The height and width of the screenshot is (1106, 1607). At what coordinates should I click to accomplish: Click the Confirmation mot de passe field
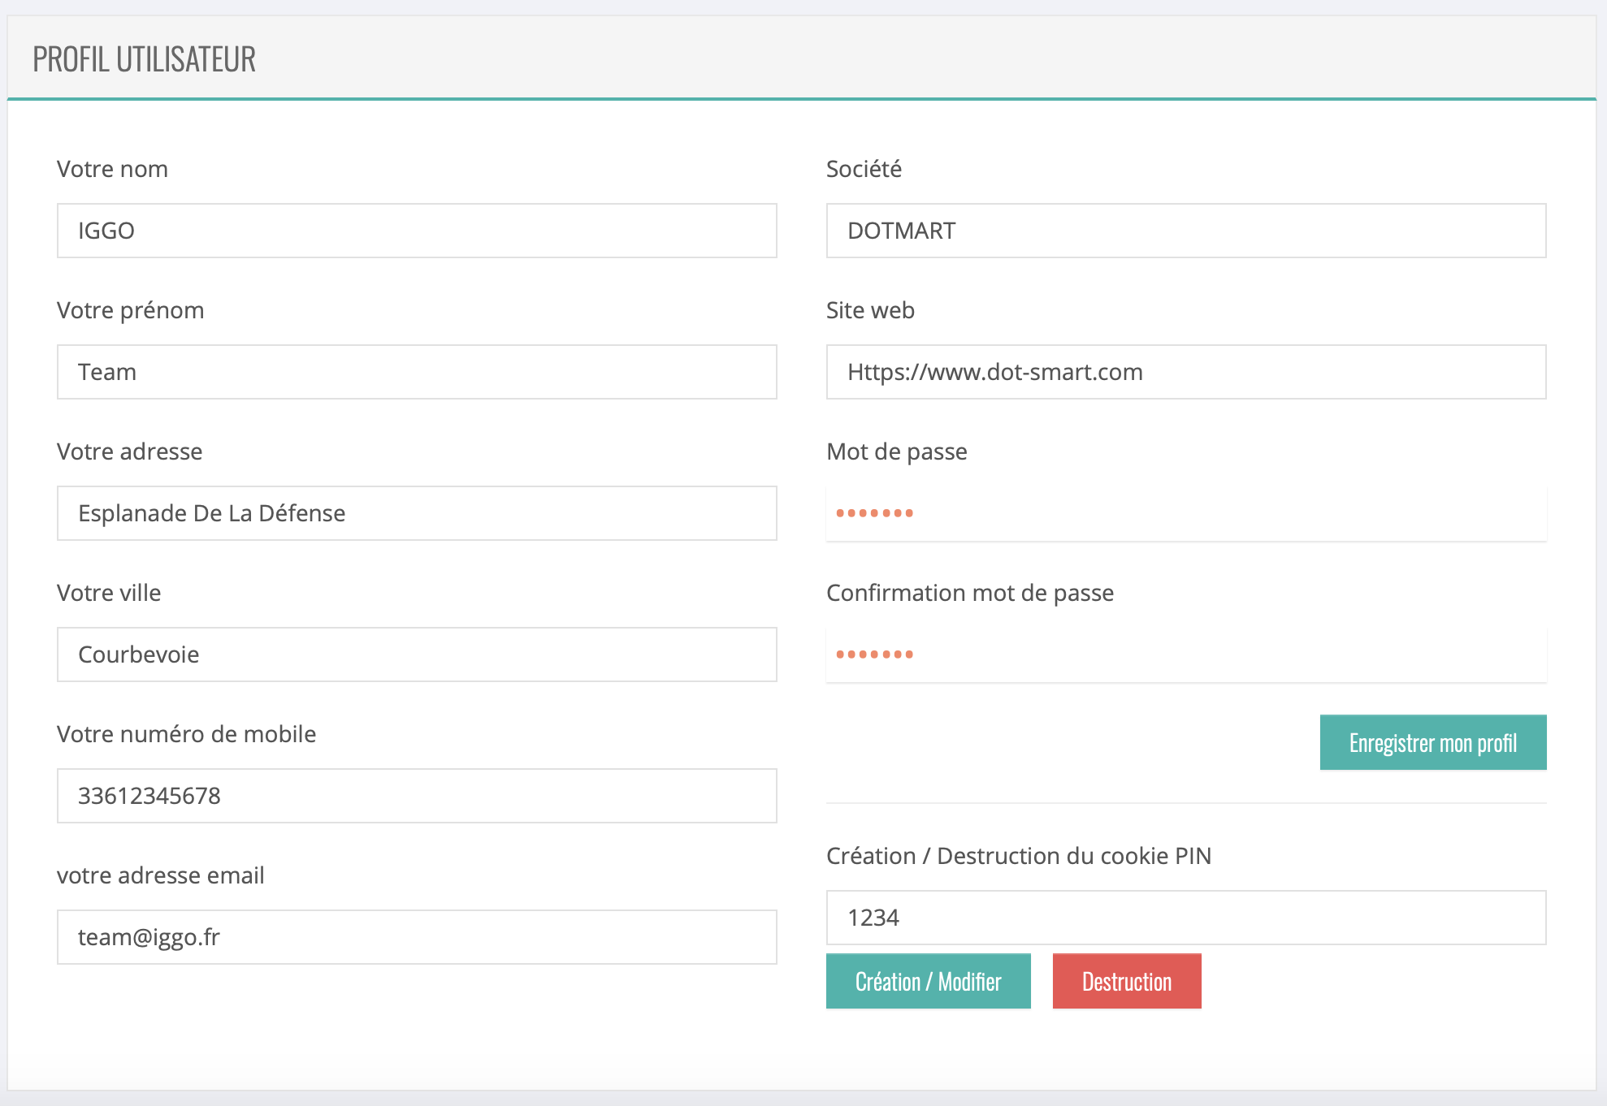1185,655
